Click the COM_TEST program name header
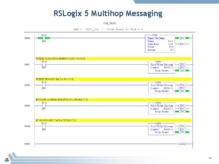This screenshot has height=164, width=219. [109, 23]
